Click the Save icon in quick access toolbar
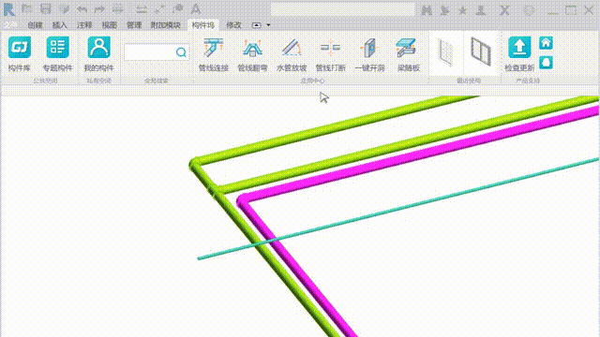This screenshot has height=337, width=600. [46, 9]
